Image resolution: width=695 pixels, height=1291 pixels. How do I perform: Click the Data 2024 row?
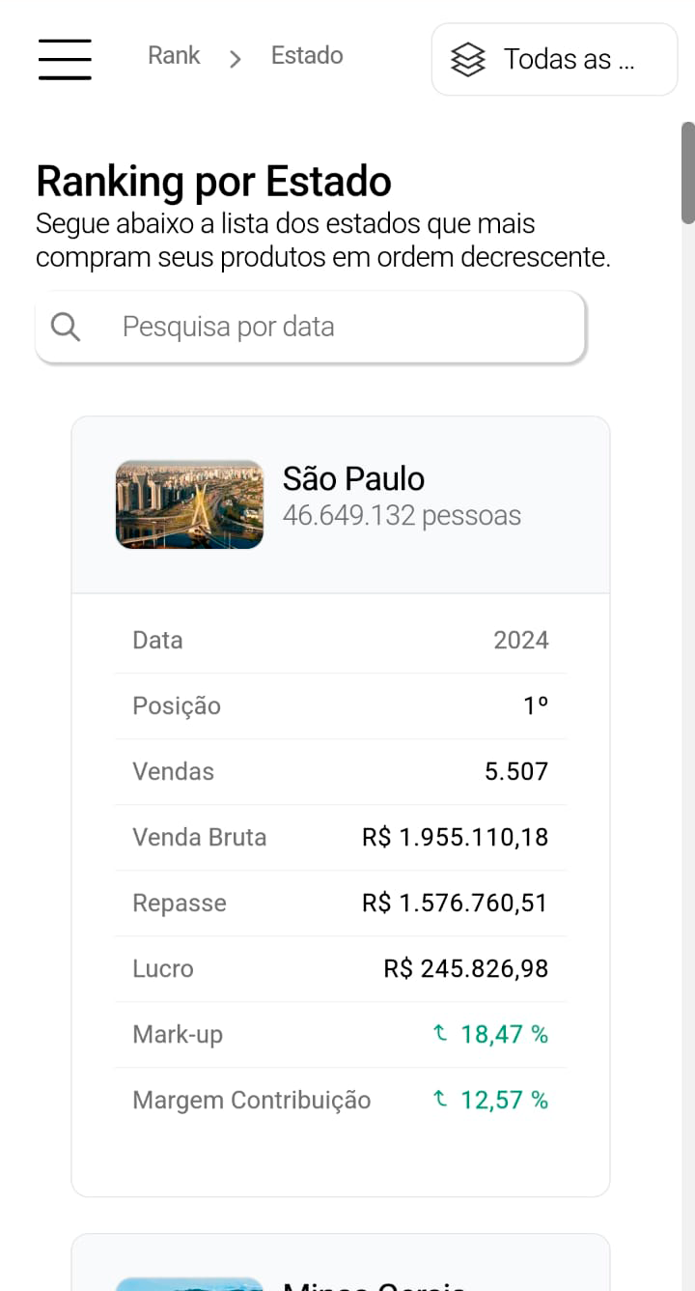(x=340, y=640)
